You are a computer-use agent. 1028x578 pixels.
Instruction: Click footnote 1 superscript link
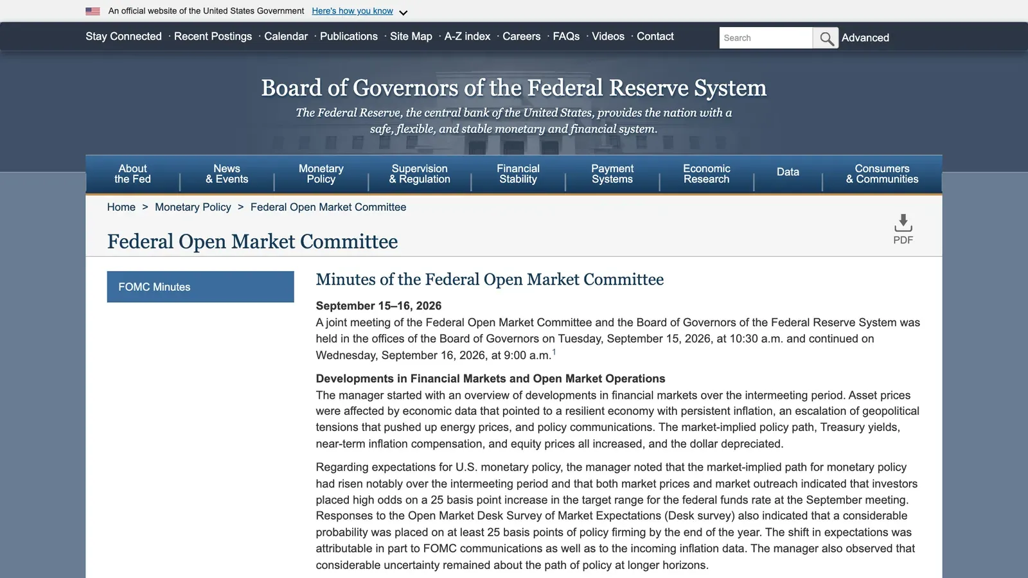point(554,352)
